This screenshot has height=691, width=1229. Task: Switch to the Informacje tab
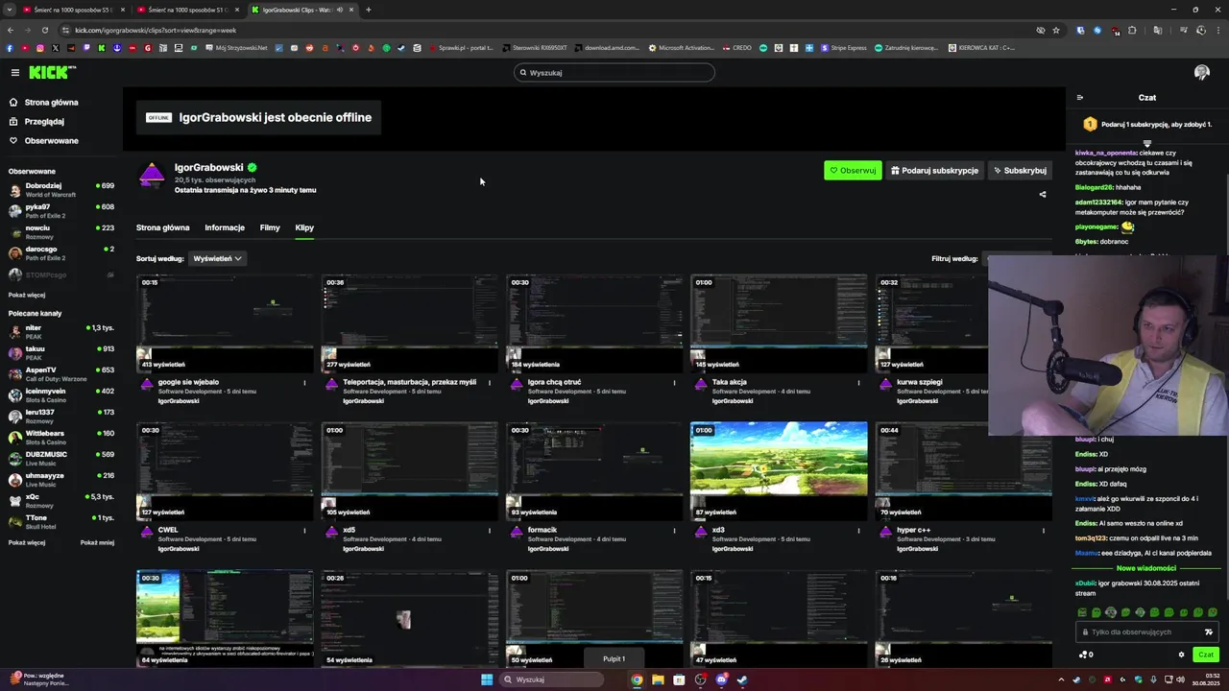[225, 227]
